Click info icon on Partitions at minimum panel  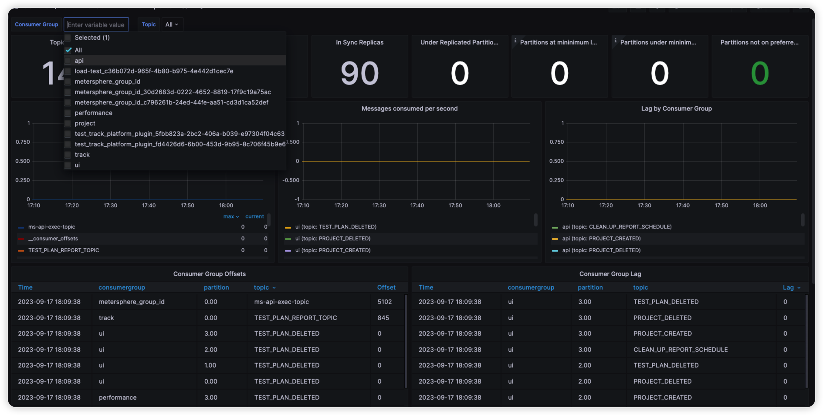pyautogui.click(x=515, y=40)
